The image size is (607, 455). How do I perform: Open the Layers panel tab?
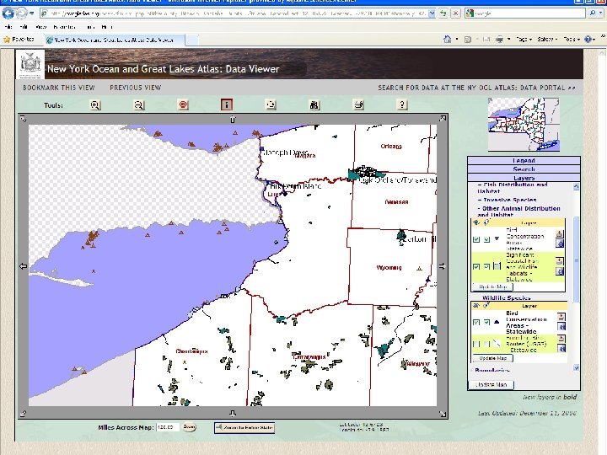tap(524, 178)
